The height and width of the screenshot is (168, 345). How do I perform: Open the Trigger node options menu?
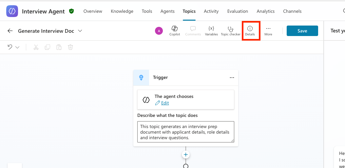tap(232, 78)
